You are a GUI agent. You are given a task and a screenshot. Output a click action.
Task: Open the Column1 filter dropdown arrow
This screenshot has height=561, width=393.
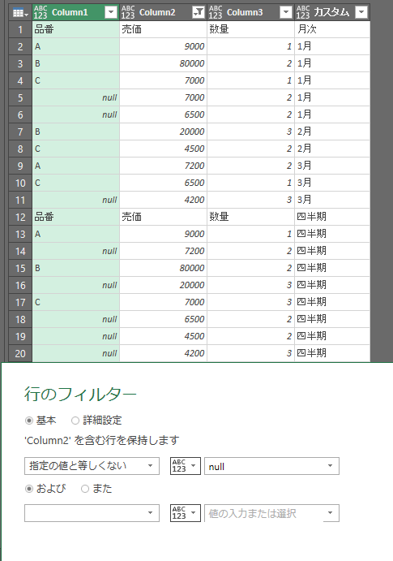point(111,12)
